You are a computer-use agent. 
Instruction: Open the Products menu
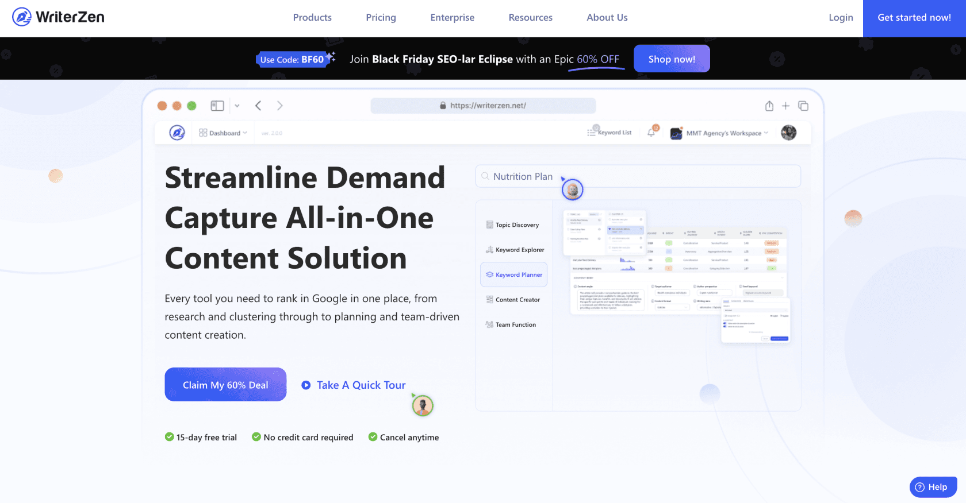pos(312,17)
